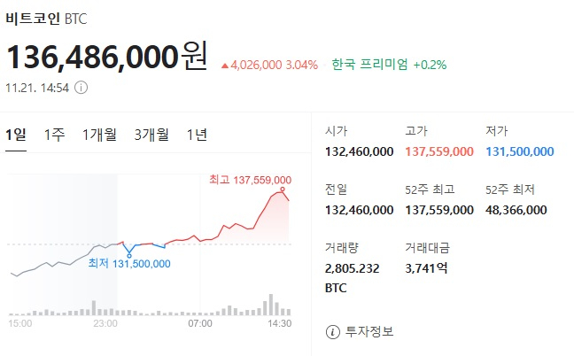Image resolution: width=574 pixels, height=356 pixels.
Task: Click the 최고 high point marker on chart
Action: (x=283, y=190)
